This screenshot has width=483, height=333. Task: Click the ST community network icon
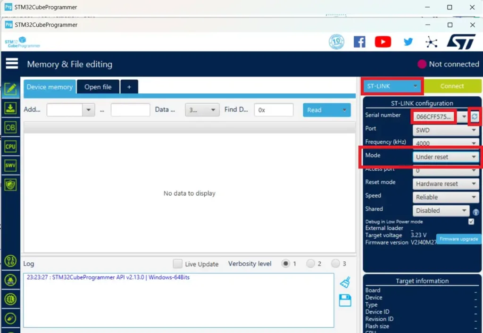431,42
